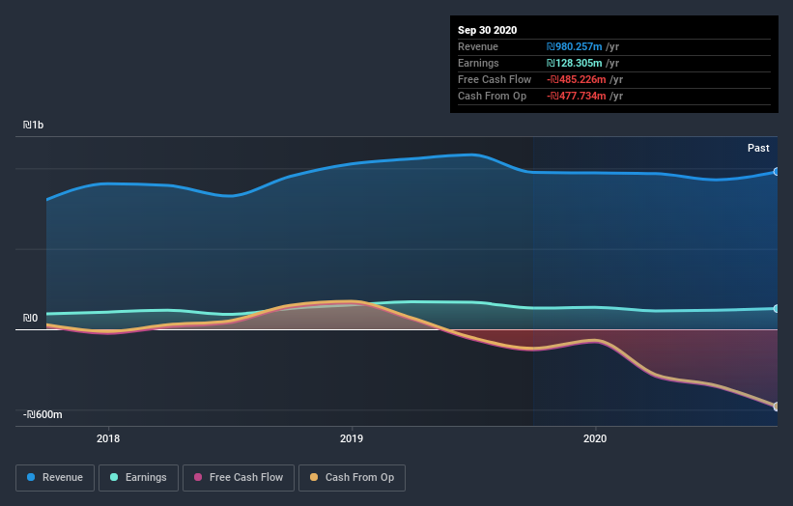Click the 'Revenue' row label in tooltip
Screen dimensions: 793x506
[x=478, y=46]
